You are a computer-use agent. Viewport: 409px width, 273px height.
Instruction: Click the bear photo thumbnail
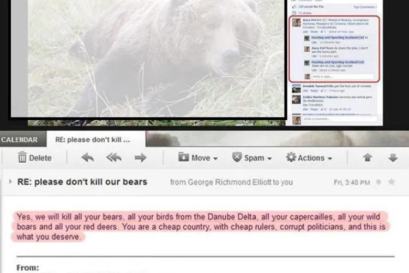pyautogui.click(x=147, y=58)
